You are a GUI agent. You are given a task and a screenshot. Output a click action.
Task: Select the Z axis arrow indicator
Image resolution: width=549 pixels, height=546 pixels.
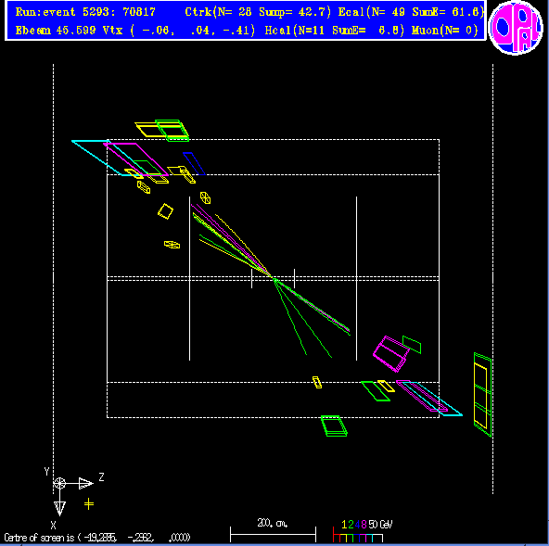coord(85,483)
